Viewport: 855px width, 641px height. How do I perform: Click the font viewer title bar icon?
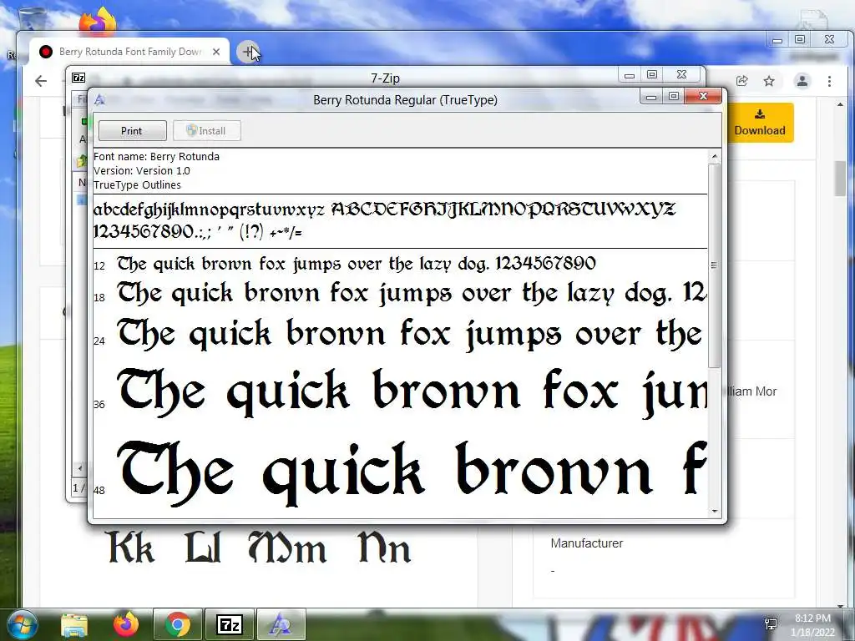[100, 100]
